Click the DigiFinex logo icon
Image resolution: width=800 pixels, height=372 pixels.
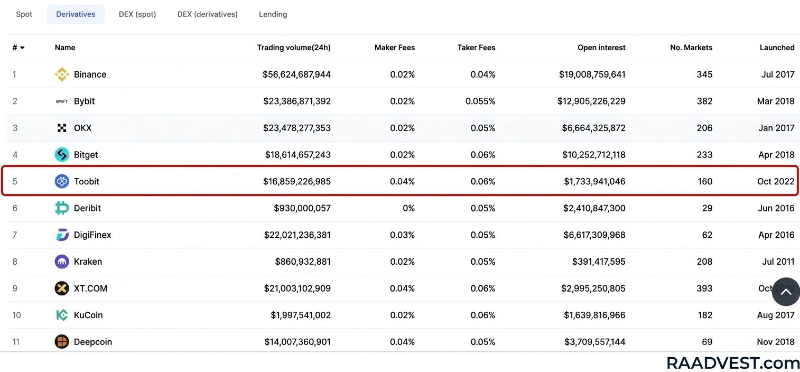(62, 235)
